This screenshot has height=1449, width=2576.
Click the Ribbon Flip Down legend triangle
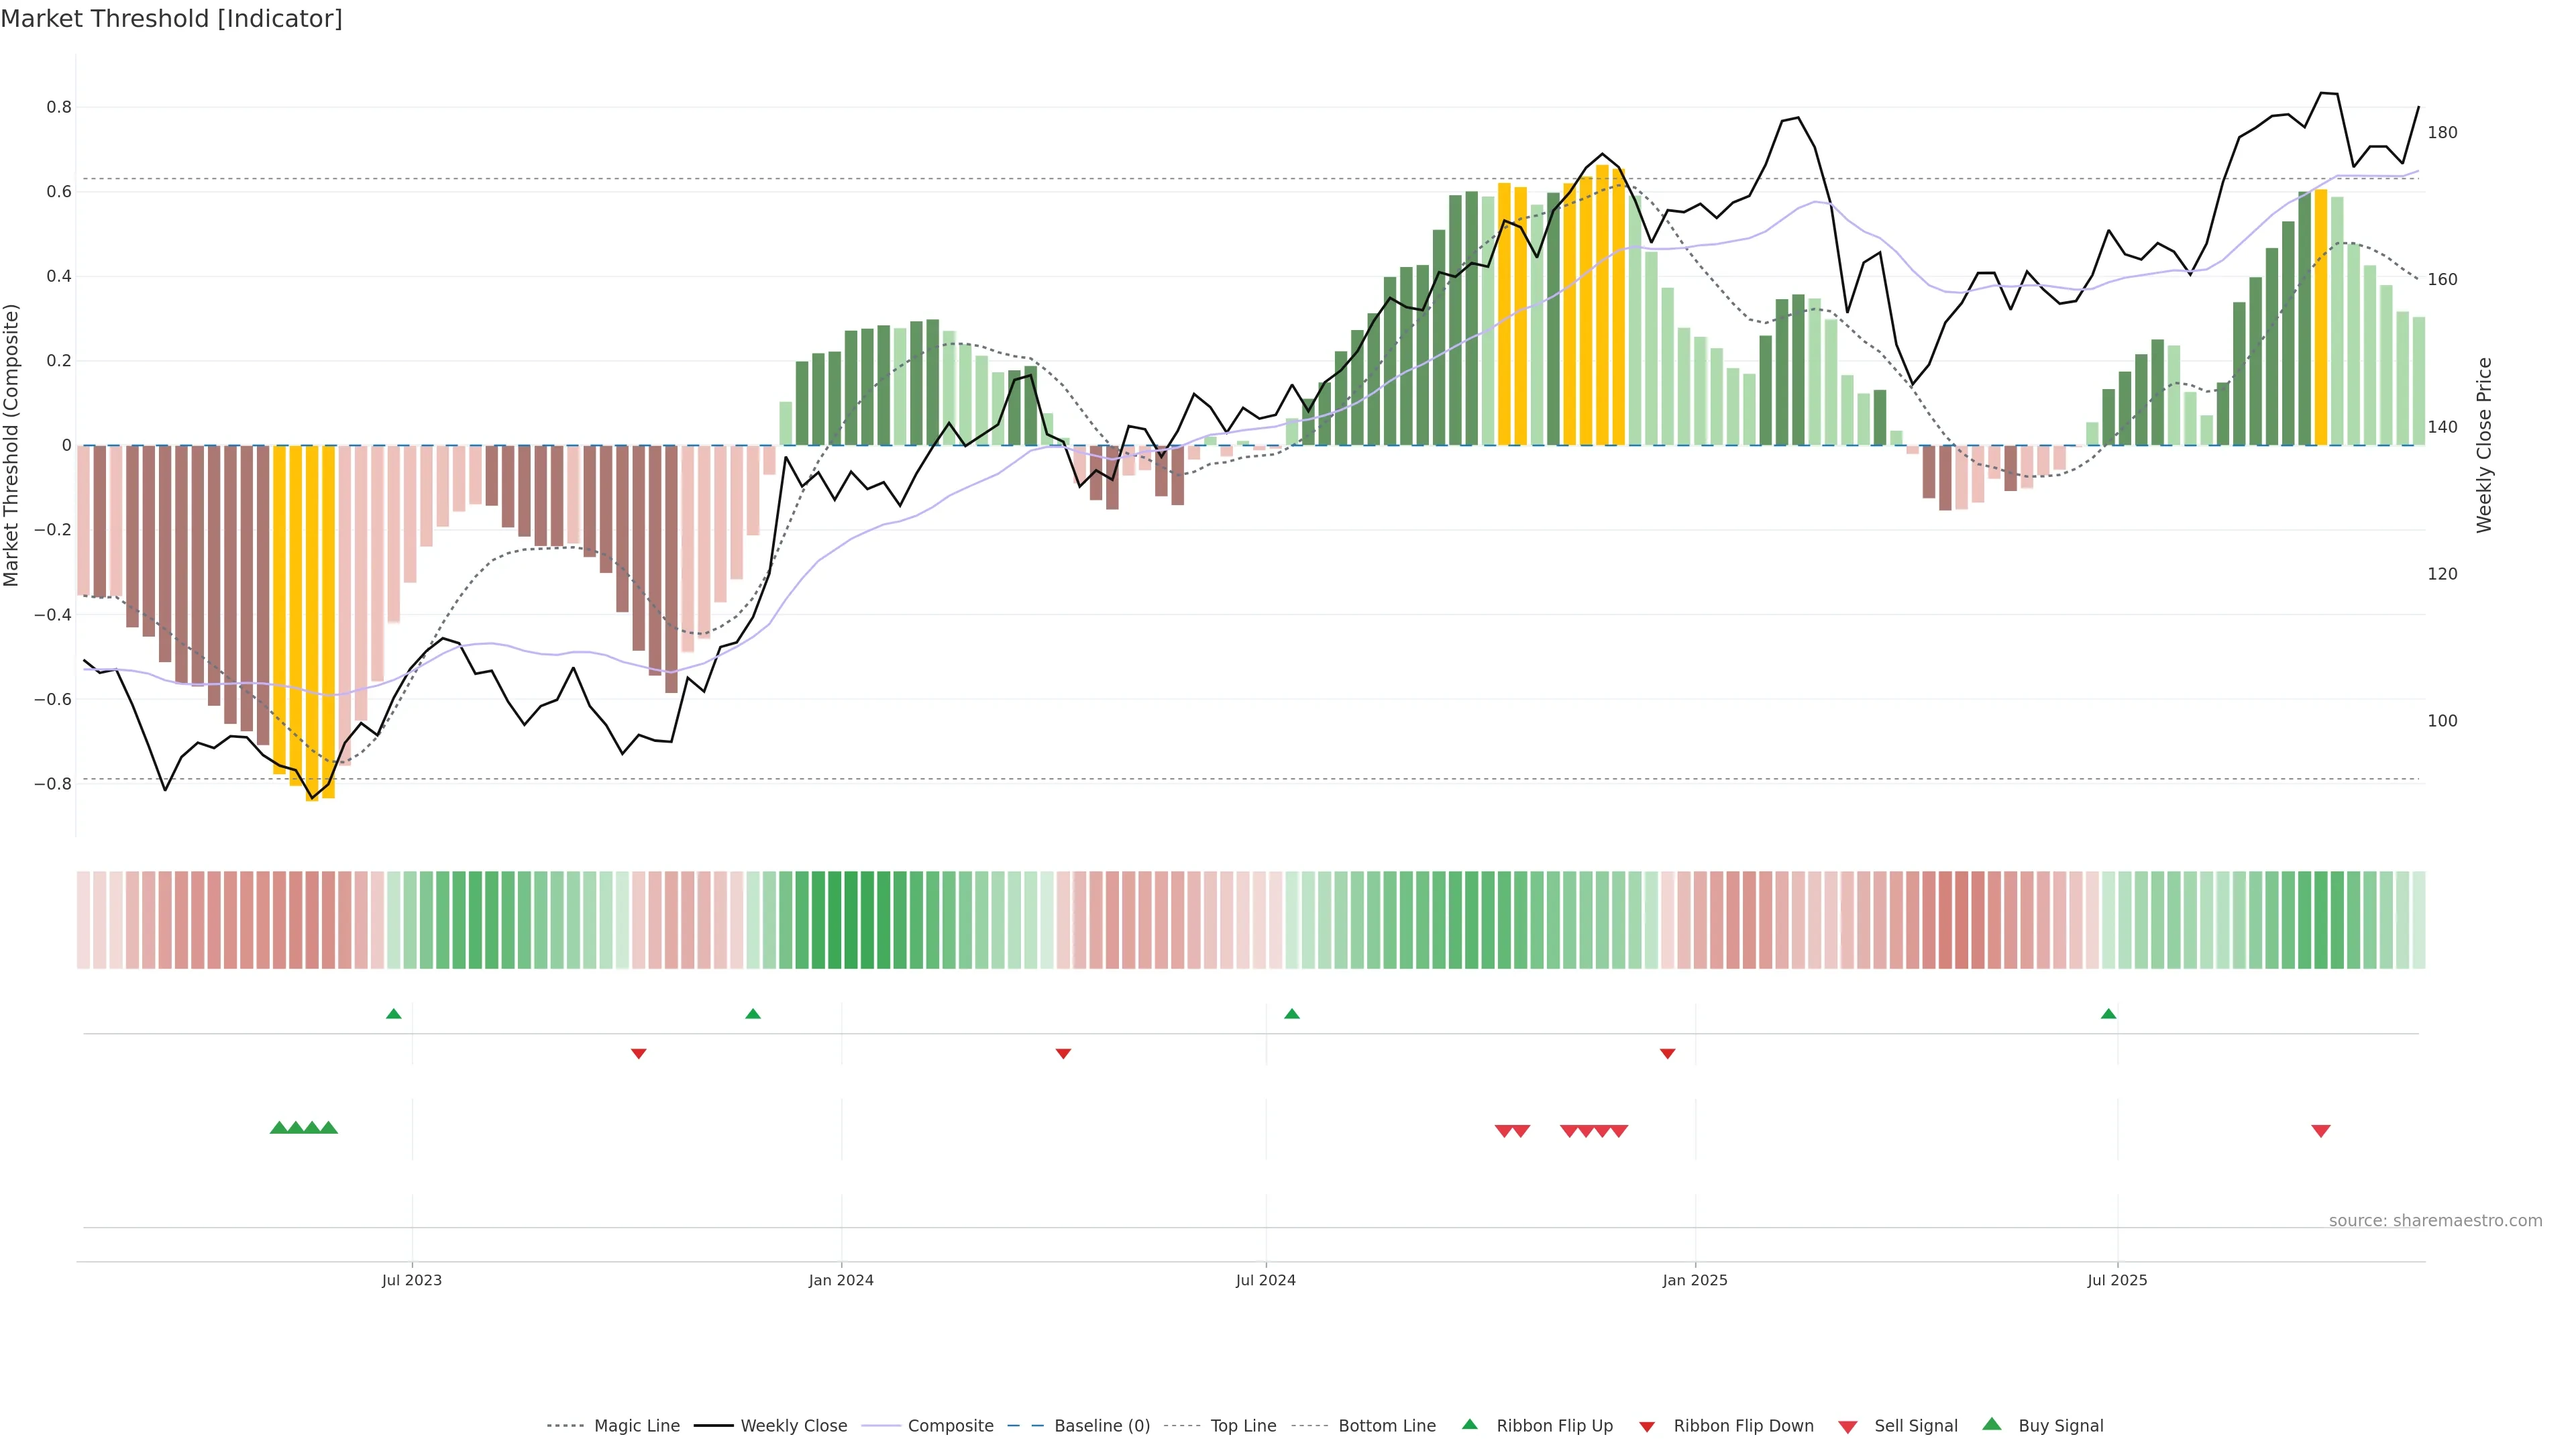pyautogui.click(x=1647, y=1427)
